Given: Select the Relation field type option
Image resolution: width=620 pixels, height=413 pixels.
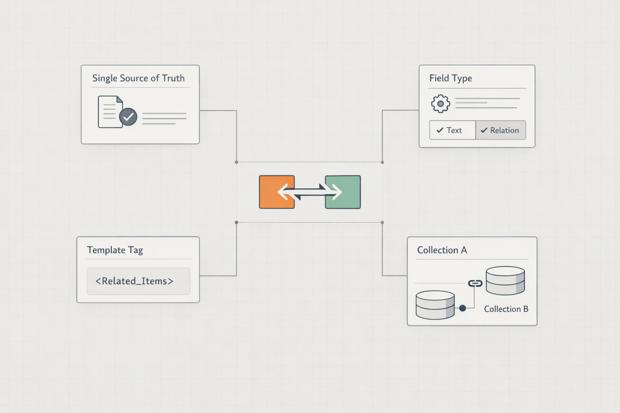Looking at the screenshot, I should click(501, 130).
